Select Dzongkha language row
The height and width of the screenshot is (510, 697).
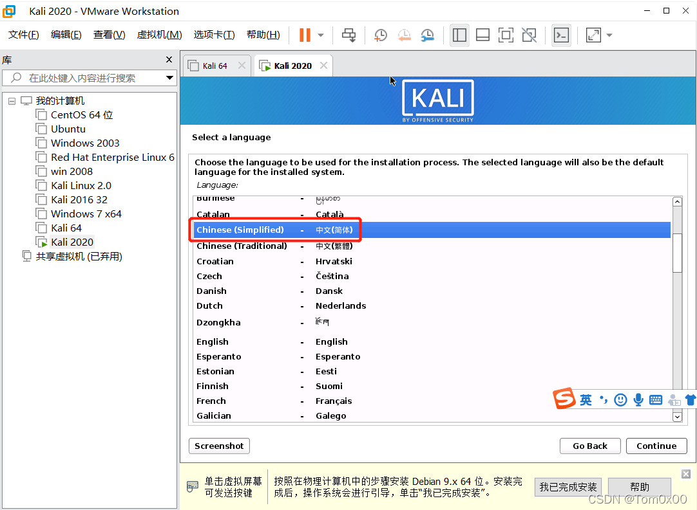pyautogui.click(x=432, y=323)
